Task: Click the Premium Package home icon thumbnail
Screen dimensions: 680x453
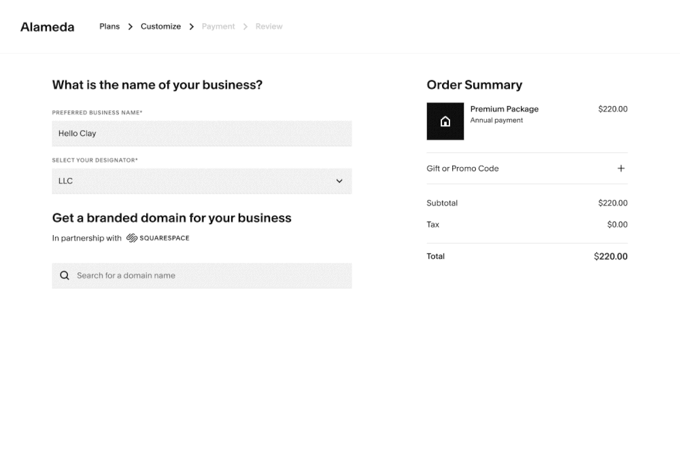Action: pos(445,121)
